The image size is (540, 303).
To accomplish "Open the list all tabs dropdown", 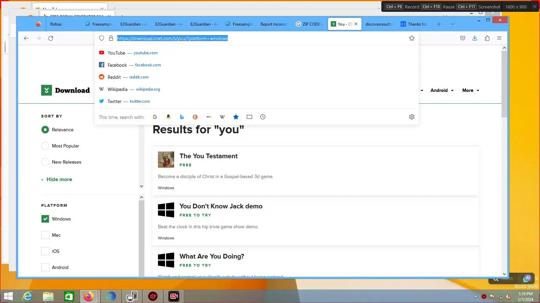I will pyautogui.click(x=453, y=24).
